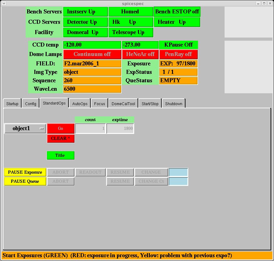
Task: Go to the Shutdown tab
Action: point(173,104)
